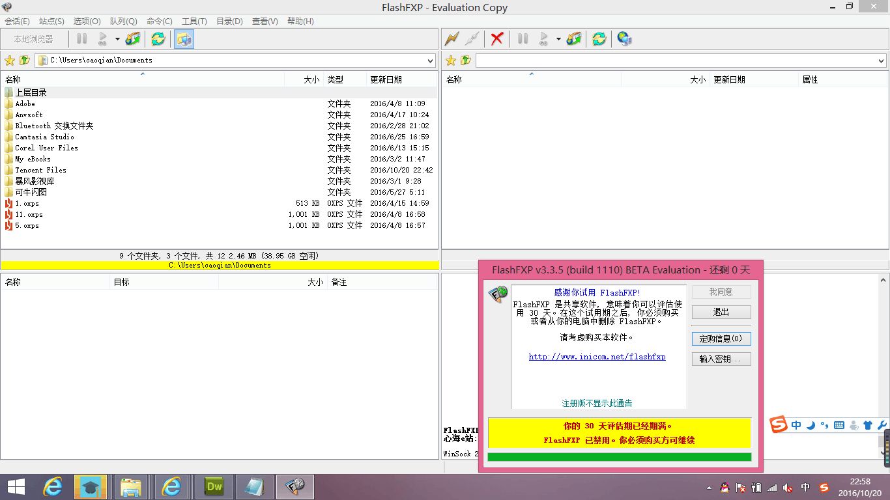890x500 pixels.
Task: Open the inicom.net/flashfxp link
Action: pyautogui.click(x=597, y=357)
